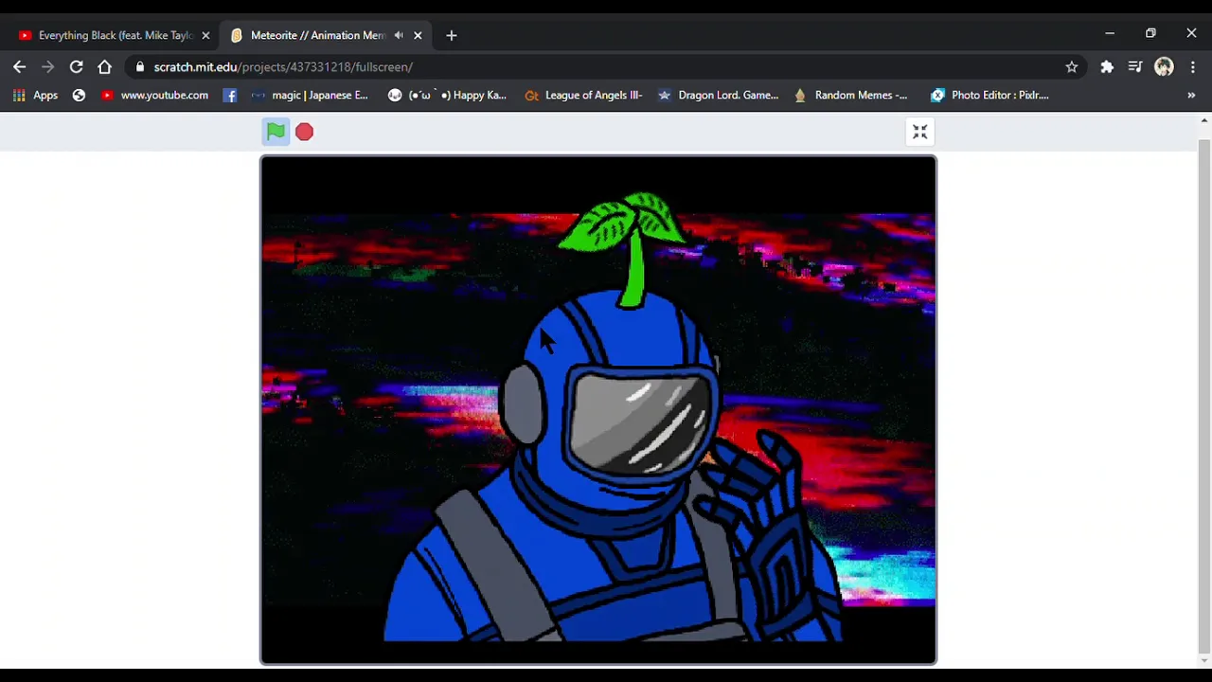Click the scrollbar down arrow
1212x682 pixels.
click(1204, 661)
